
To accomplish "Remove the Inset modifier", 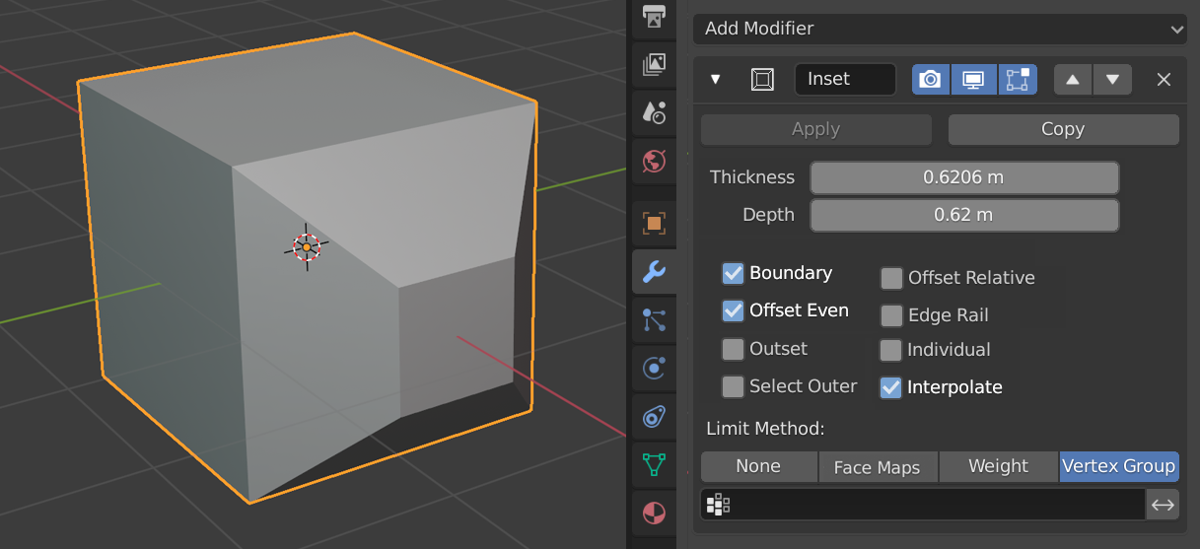I will click(1164, 80).
